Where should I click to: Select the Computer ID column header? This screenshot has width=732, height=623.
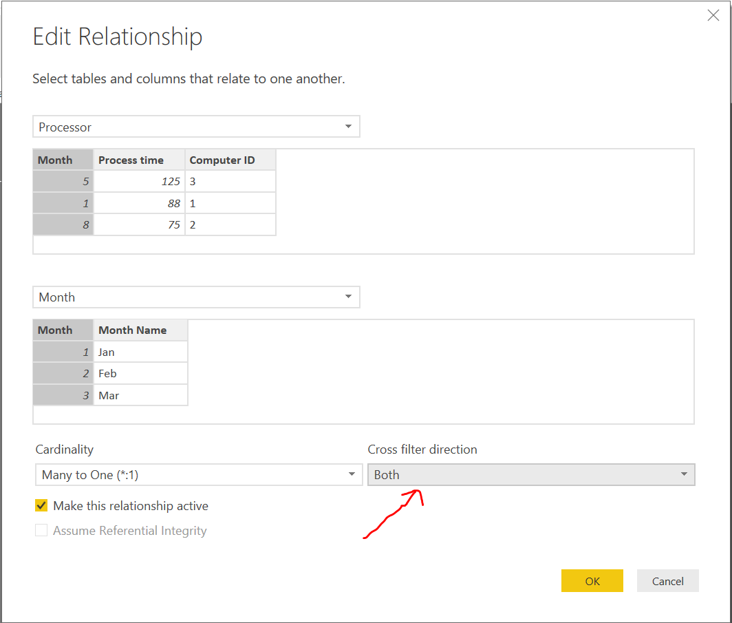[x=230, y=160]
